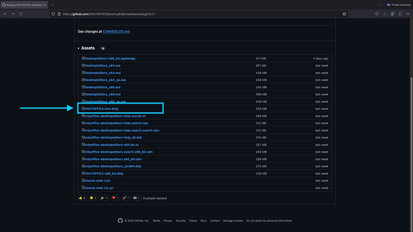Download onlyoffice-desktopeditors.x86_64.rpm
The width and height of the screenshot is (413, 232).
(113, 159)
